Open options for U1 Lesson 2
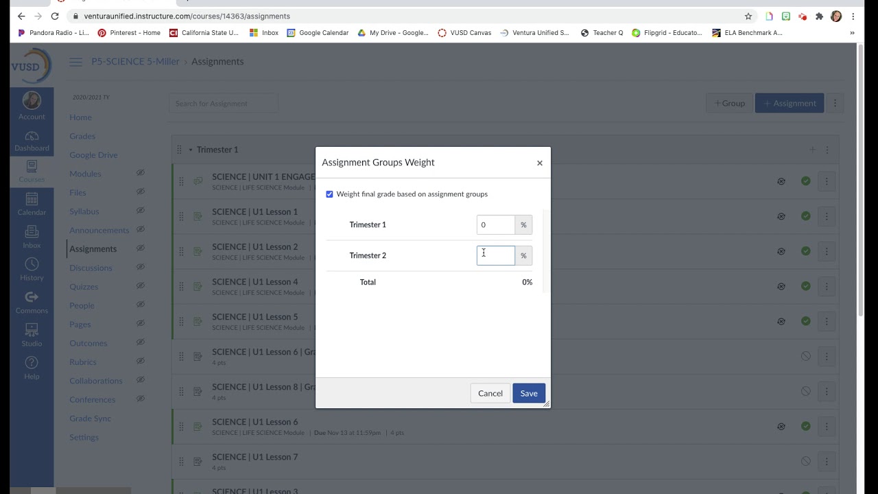 (827, 252)
